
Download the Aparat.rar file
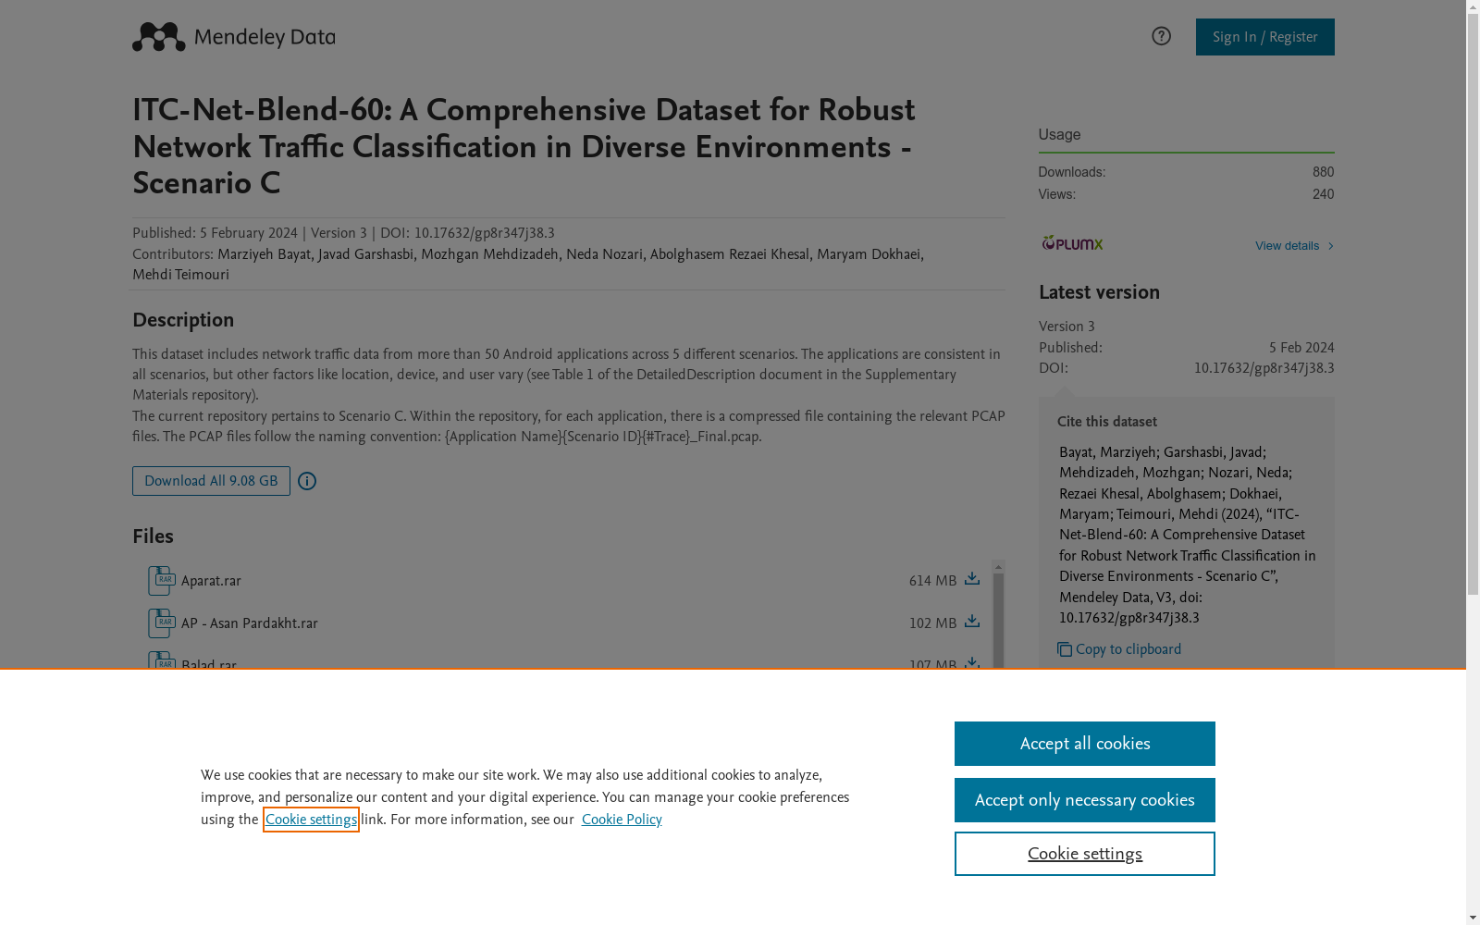click(x=972, y=579)
